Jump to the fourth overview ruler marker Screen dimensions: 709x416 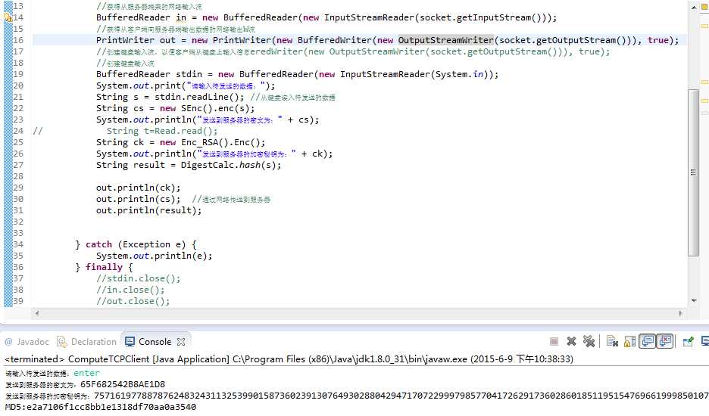pyautogui.click(x=704, y=112)
